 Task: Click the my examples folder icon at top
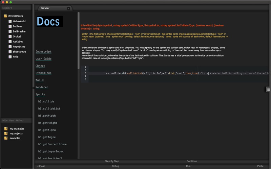point(5,16)
